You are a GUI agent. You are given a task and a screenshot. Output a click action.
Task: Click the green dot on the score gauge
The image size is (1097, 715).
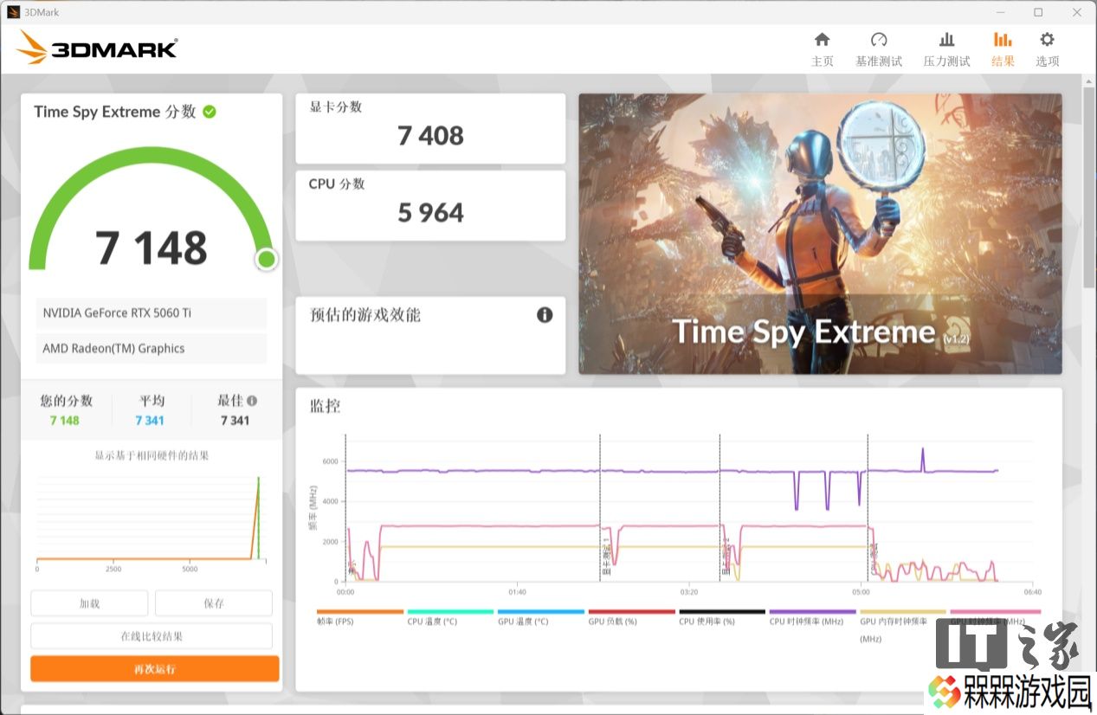[x=267, y=259]
